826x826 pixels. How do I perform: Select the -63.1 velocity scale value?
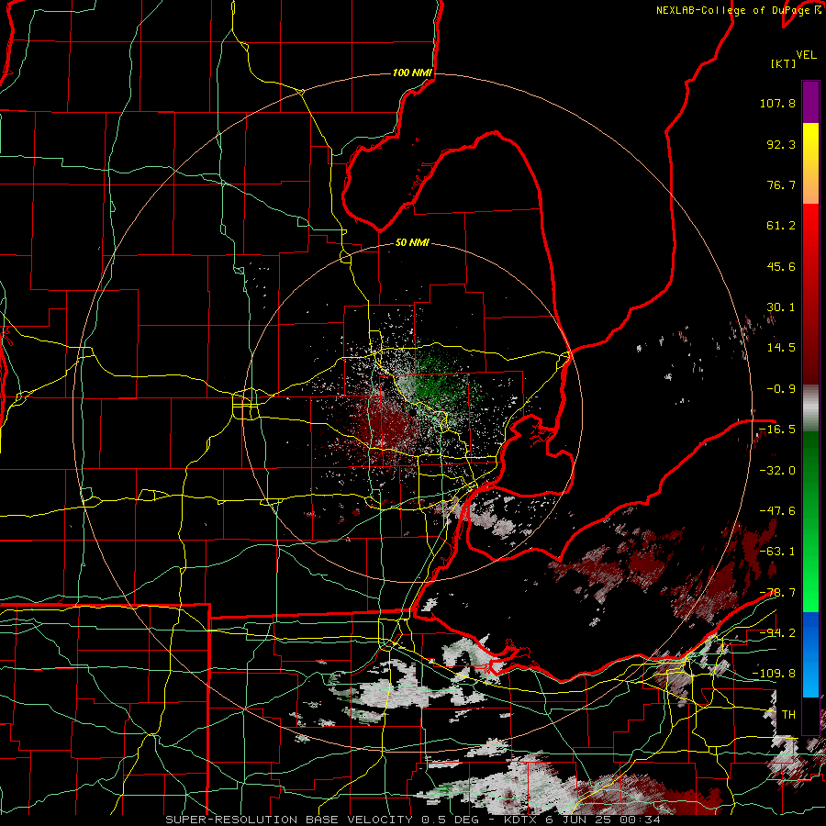tap(777, 552)
